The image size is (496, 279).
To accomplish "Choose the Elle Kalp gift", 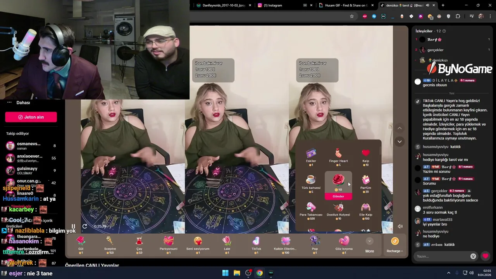I will [366, 211].
